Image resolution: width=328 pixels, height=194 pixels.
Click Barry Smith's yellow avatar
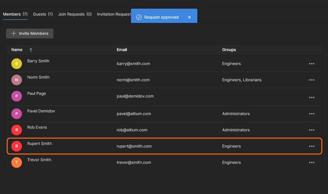(17, 64)
